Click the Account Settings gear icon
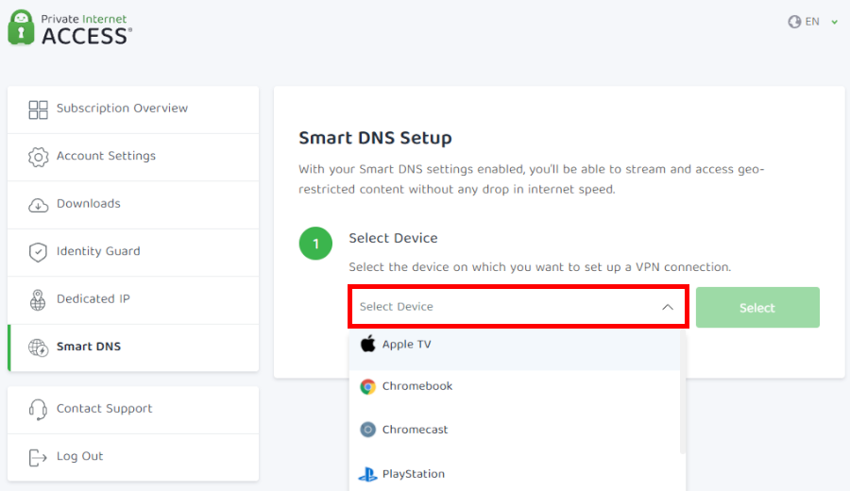Image resolution: width=850 pixels, height=491 pixels. click(38, 157)
